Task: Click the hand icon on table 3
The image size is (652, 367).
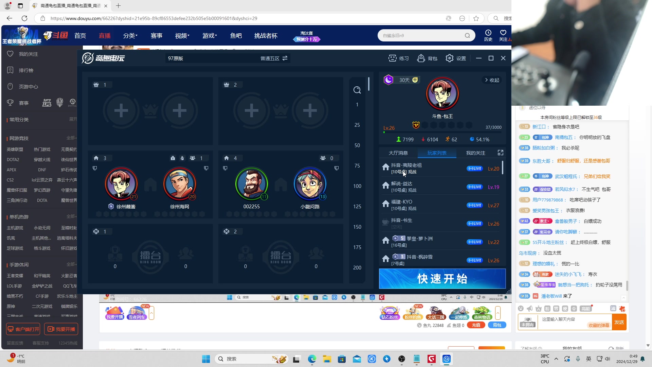Action: click(182, 158)
